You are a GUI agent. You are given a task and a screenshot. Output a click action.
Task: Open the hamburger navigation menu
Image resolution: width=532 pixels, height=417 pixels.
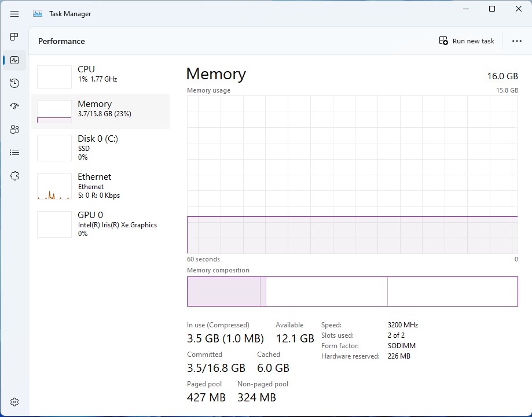14,14
